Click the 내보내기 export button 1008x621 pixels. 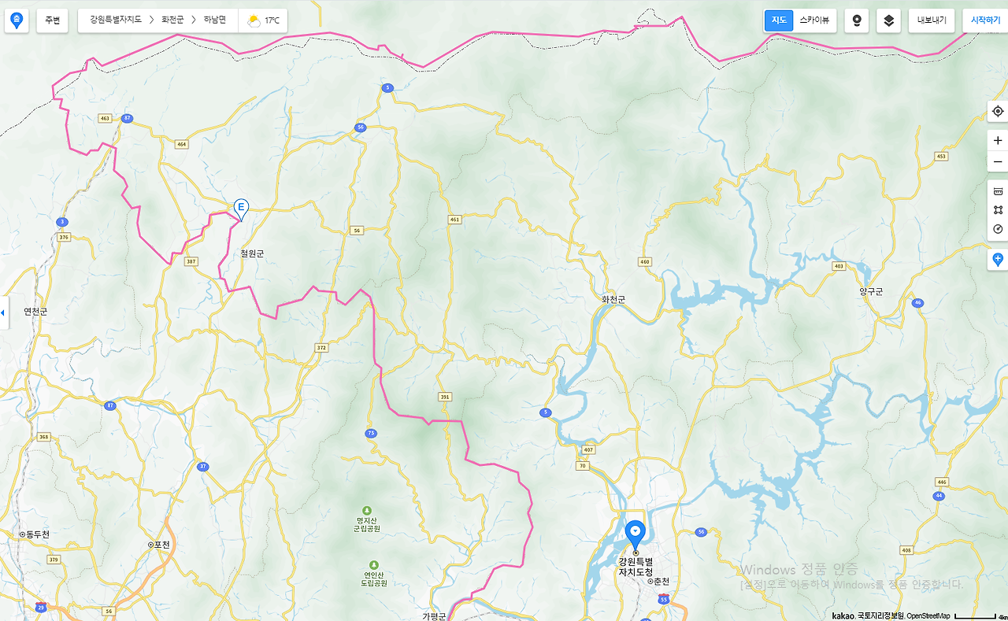point(932,20)
